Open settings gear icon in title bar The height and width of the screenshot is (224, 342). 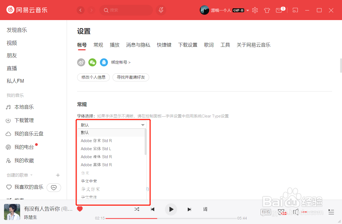(x=255, y=10)
